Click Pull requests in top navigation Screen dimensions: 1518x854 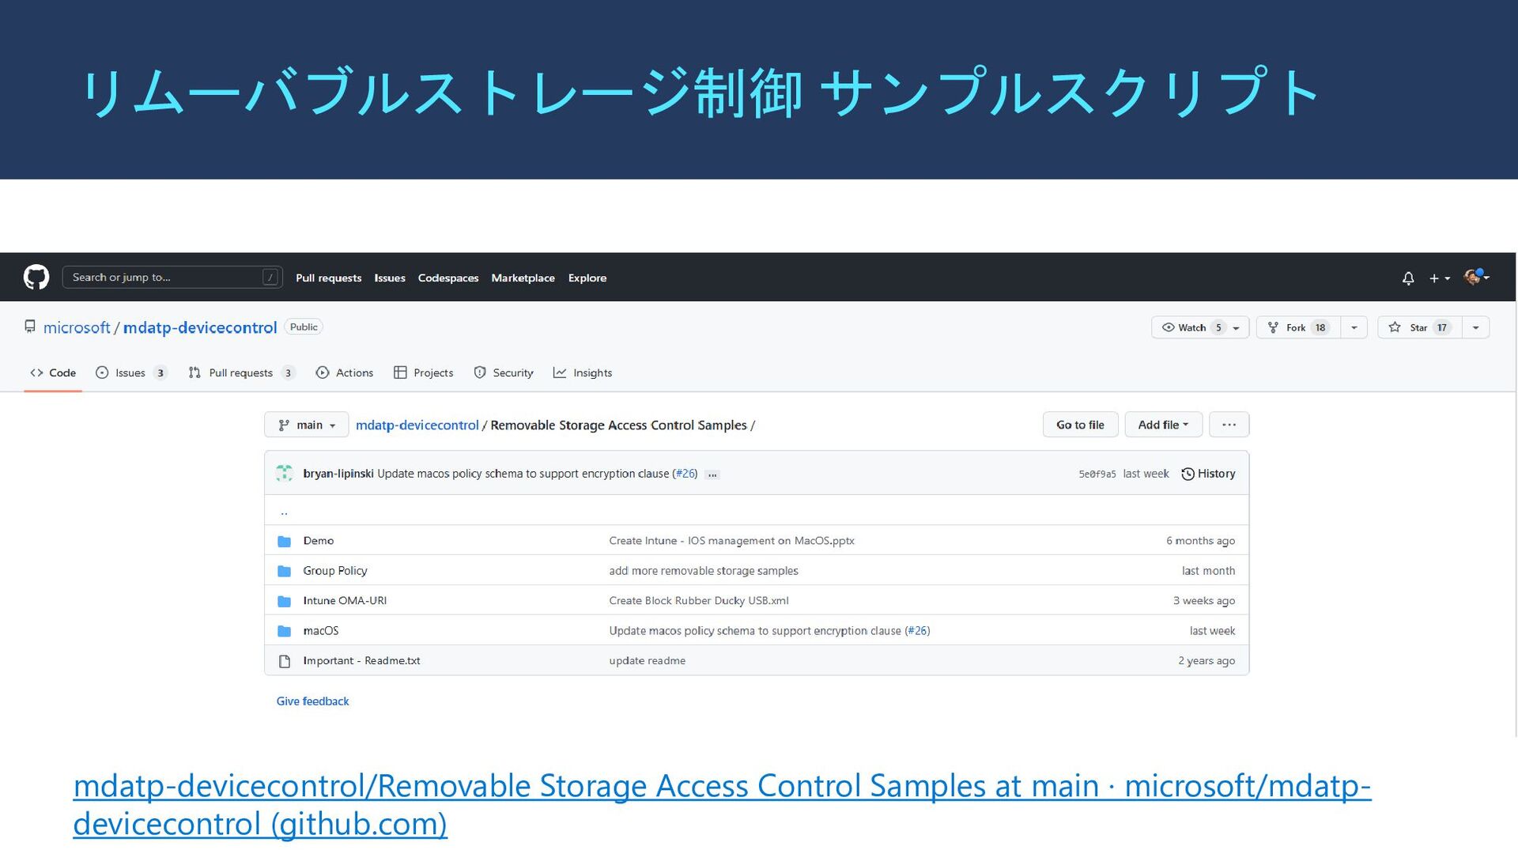(x=328, y=278)
